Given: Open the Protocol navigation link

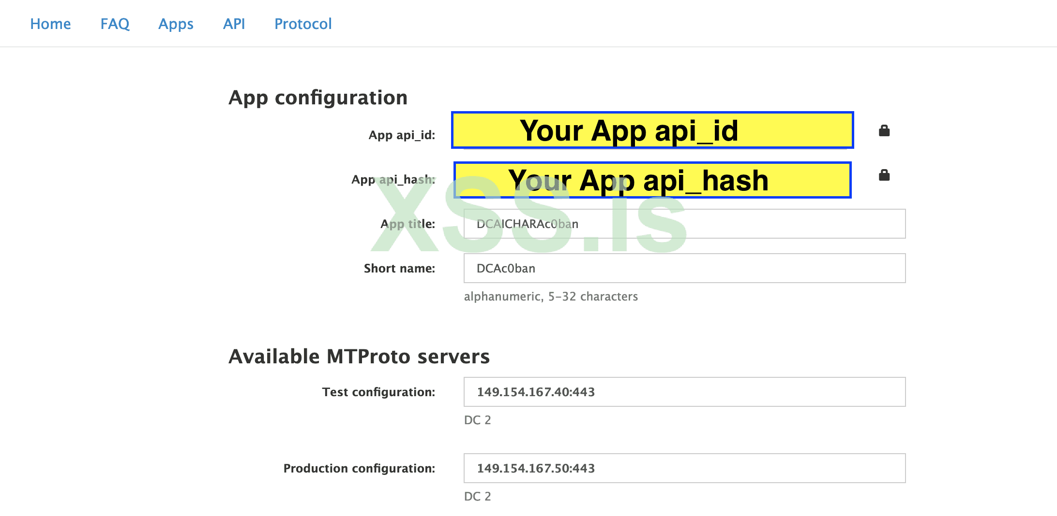Looking at the screenshot, I should pyautogui.click(x=303, y=24).
